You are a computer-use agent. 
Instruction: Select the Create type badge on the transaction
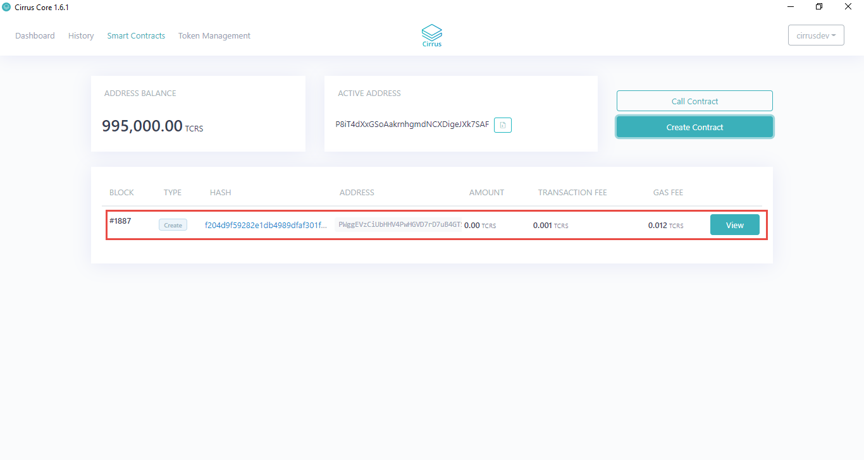173,224
